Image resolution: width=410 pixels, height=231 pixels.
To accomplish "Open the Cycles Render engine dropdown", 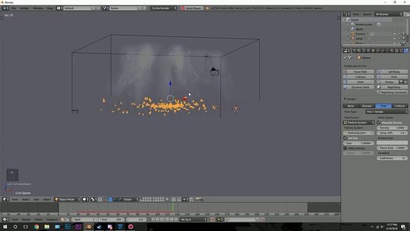I will pos(164,8).
